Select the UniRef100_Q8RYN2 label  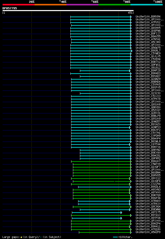click(148, 150)
